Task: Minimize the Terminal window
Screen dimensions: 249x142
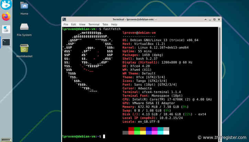Action: click(x=210, y=19)
